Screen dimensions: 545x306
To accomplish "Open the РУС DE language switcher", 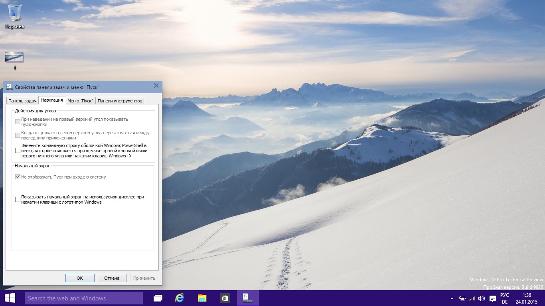I will (x=505, y=298).
